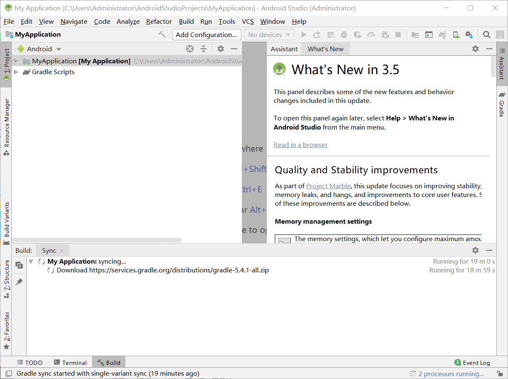Screen dimensions: 508x379
Task: Open Project panel gear settings
Action: point(221,49)
